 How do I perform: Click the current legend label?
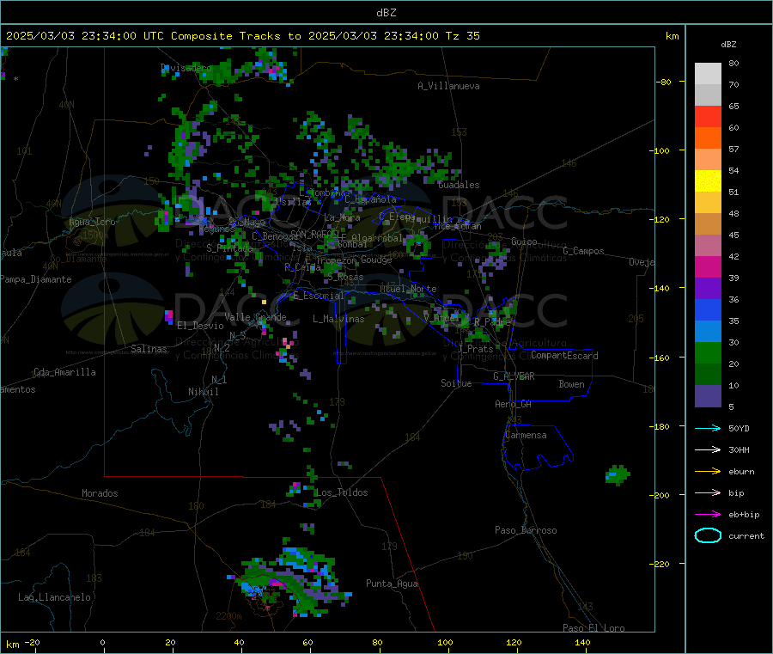(x=746, y=536)
